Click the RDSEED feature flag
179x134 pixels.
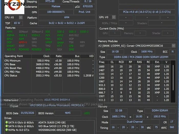(x=37, y=50)
